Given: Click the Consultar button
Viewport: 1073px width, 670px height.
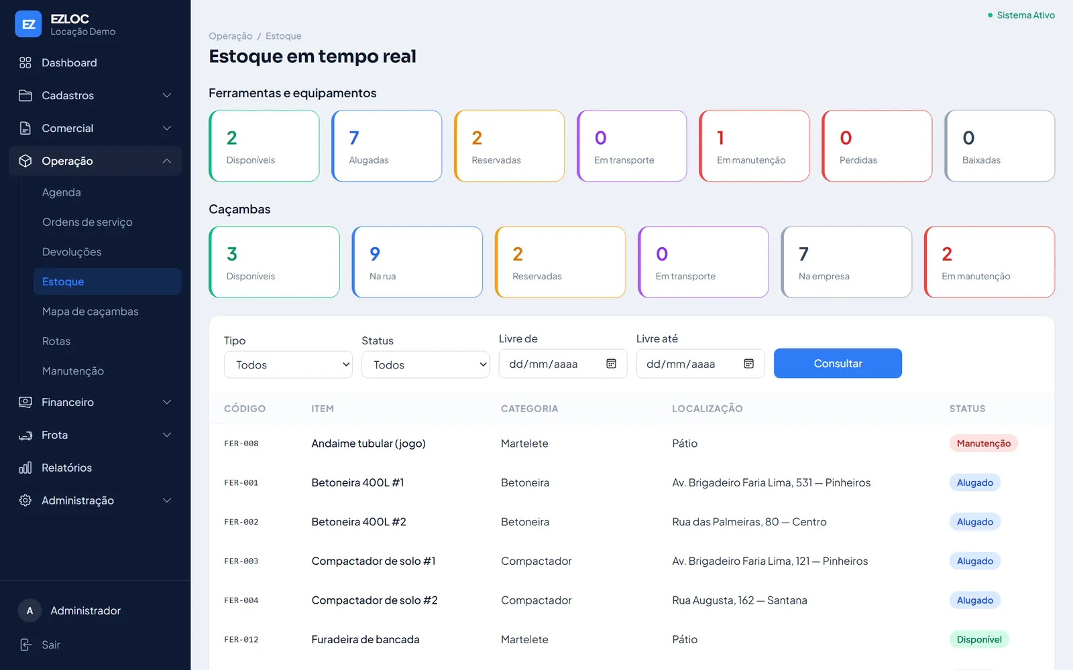Looking at the screenshot, I should 838,363.
